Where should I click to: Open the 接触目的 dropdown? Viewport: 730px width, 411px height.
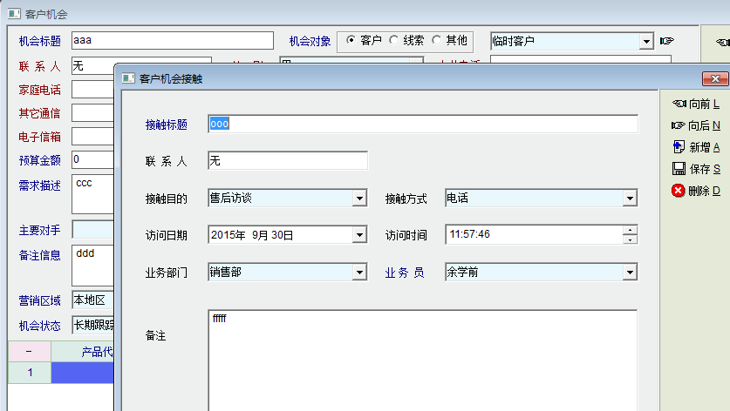click(358, 199)
